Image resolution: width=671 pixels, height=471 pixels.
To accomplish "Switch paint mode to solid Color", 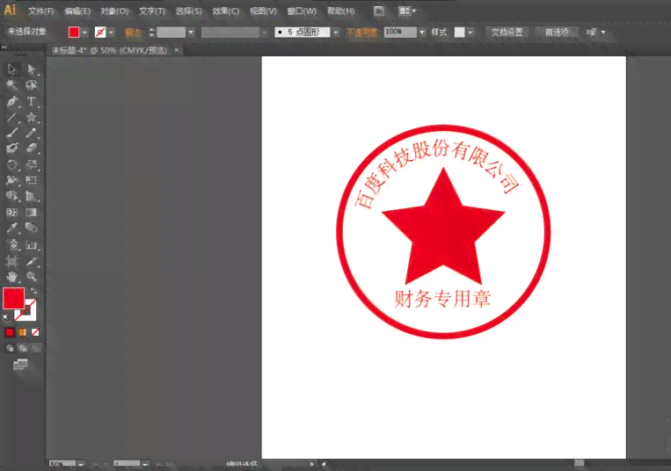I will 10,332.
